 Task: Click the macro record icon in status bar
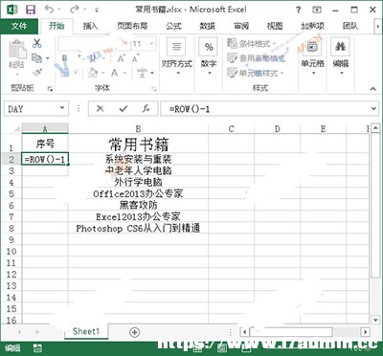pos(37,348)
